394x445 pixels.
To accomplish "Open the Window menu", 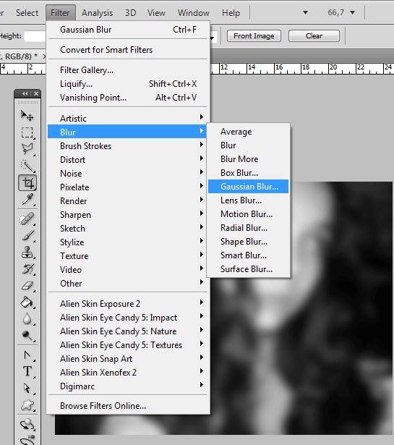I will pos(194,13).
